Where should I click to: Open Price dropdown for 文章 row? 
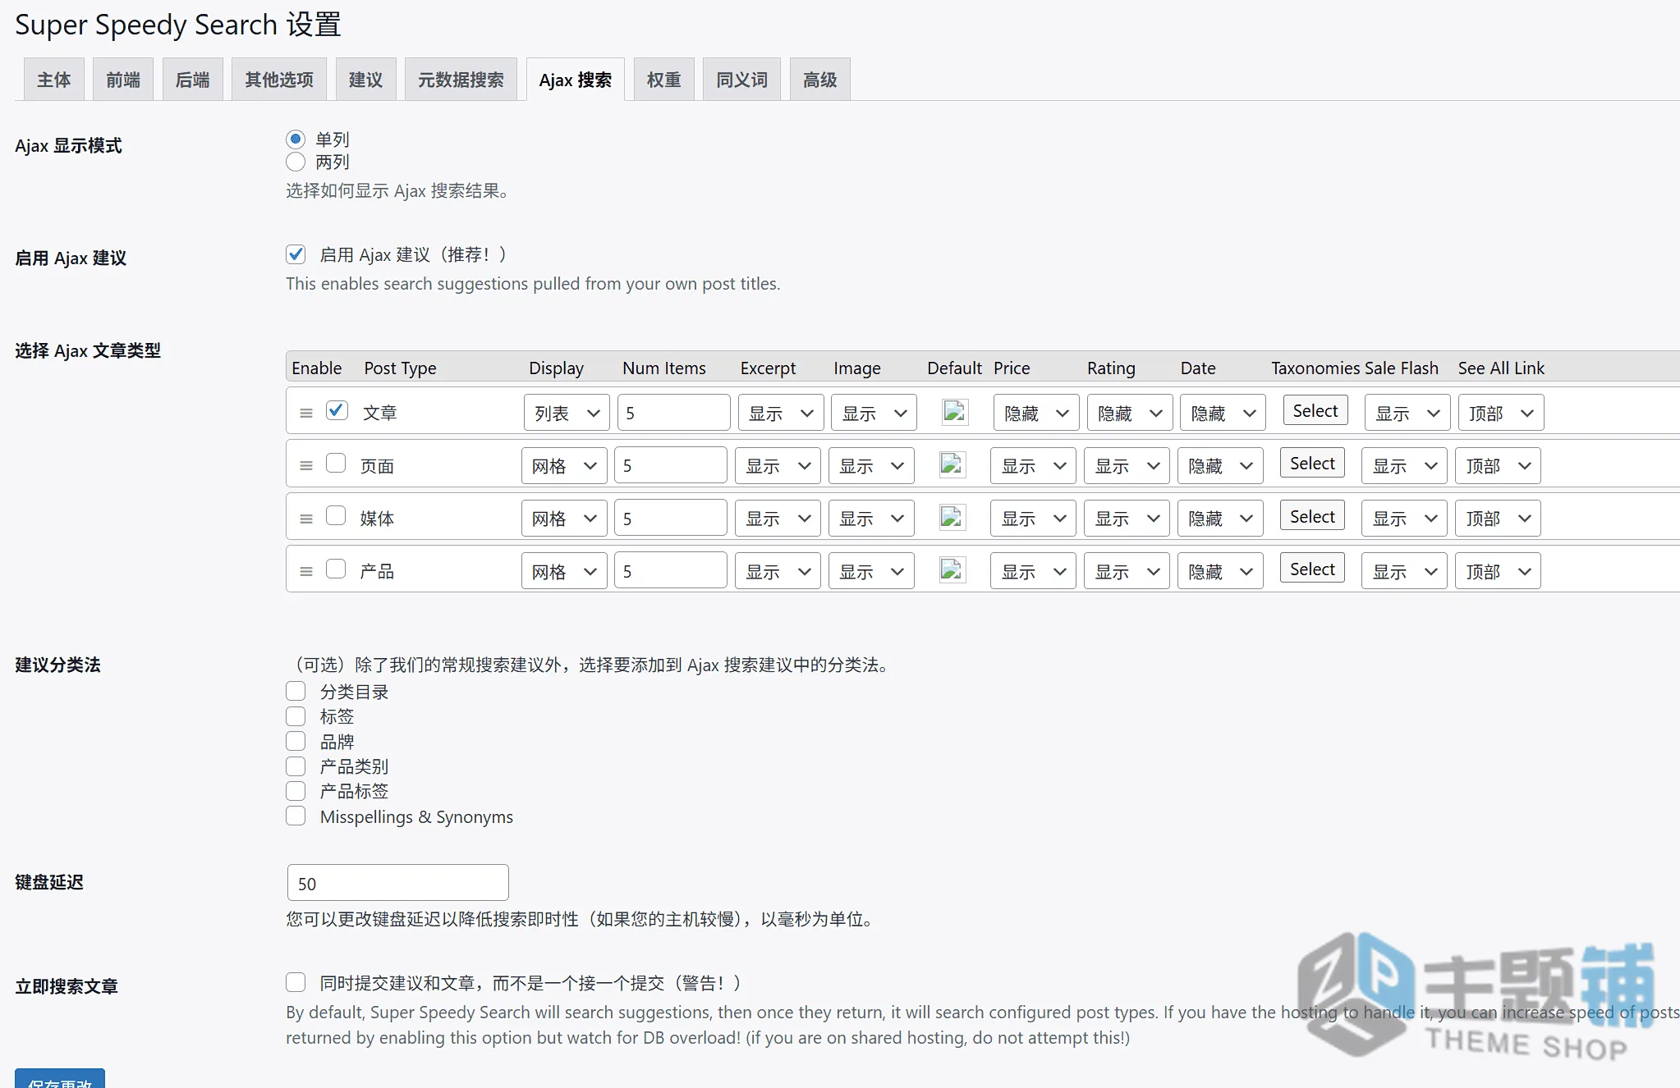pyautogui.click(x=1036, y=413)
